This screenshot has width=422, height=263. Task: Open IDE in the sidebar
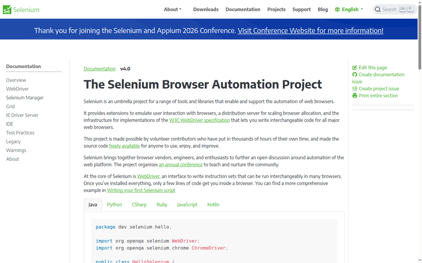[x=9, y=124]
